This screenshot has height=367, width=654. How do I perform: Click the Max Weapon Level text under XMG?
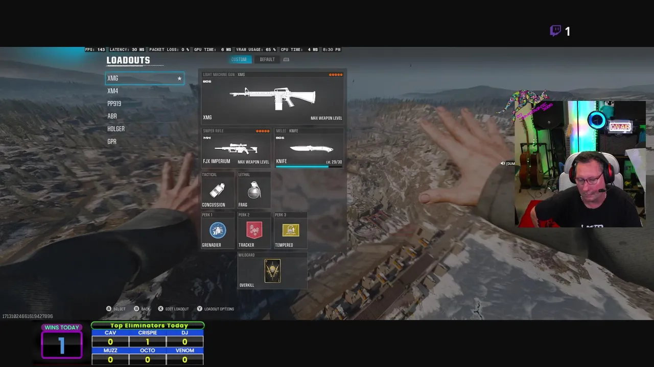pos(326,118)
